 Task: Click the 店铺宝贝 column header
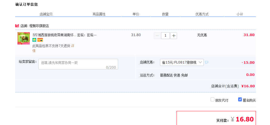(x=46, y=14)
